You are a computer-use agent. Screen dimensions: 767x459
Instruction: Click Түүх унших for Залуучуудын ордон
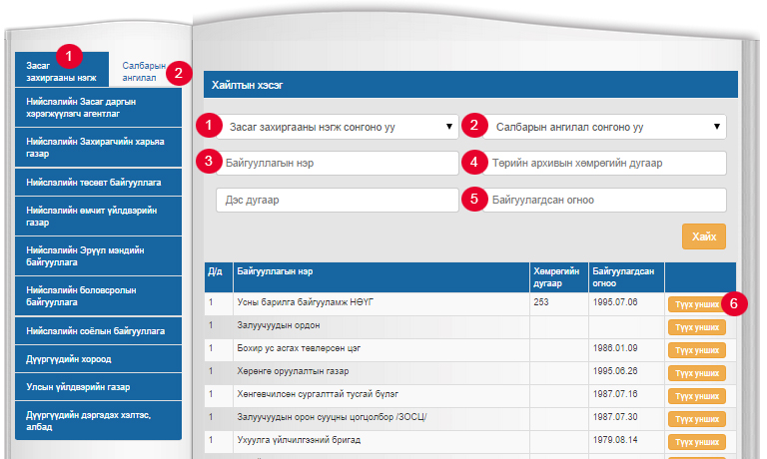pos(696,326)
